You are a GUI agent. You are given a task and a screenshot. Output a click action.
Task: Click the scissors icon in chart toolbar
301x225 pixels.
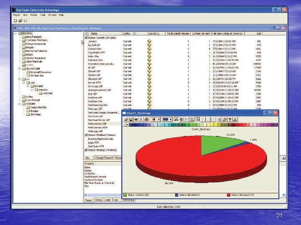point(141,120)
